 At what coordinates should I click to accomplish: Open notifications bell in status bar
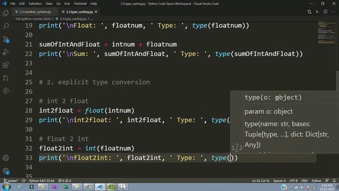[x=334, y=180]
